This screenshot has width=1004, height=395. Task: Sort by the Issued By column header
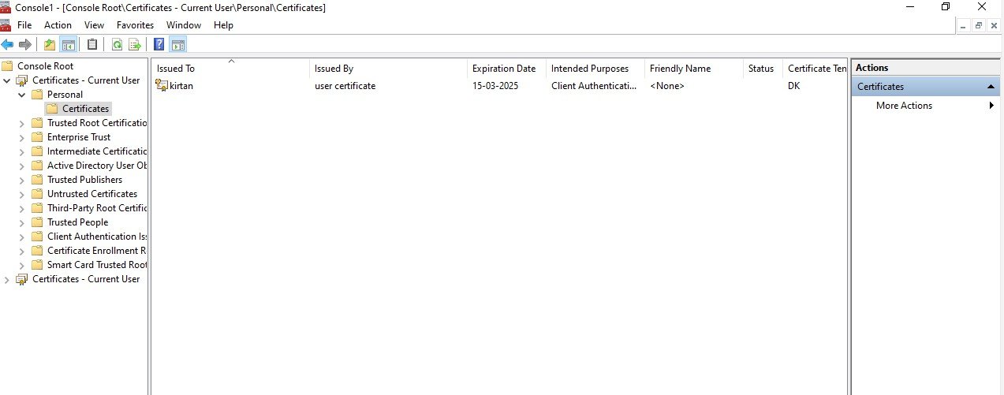(388, 69)
